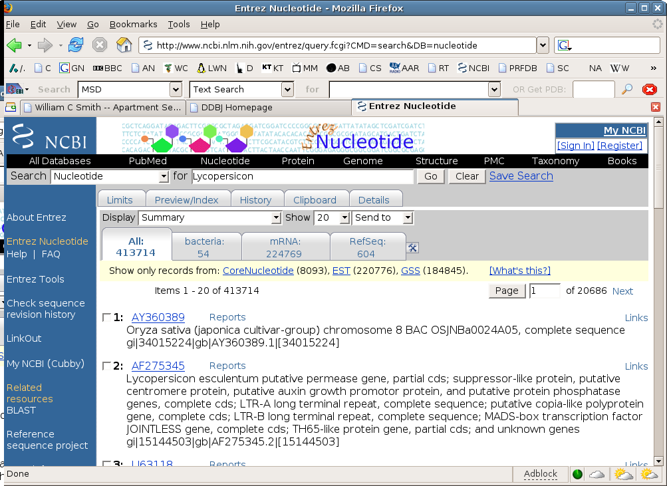Click PubMed in the black database bar
The height and width of the screenshot is (486, 667).
pyautogui.click(x=148, y=161)
